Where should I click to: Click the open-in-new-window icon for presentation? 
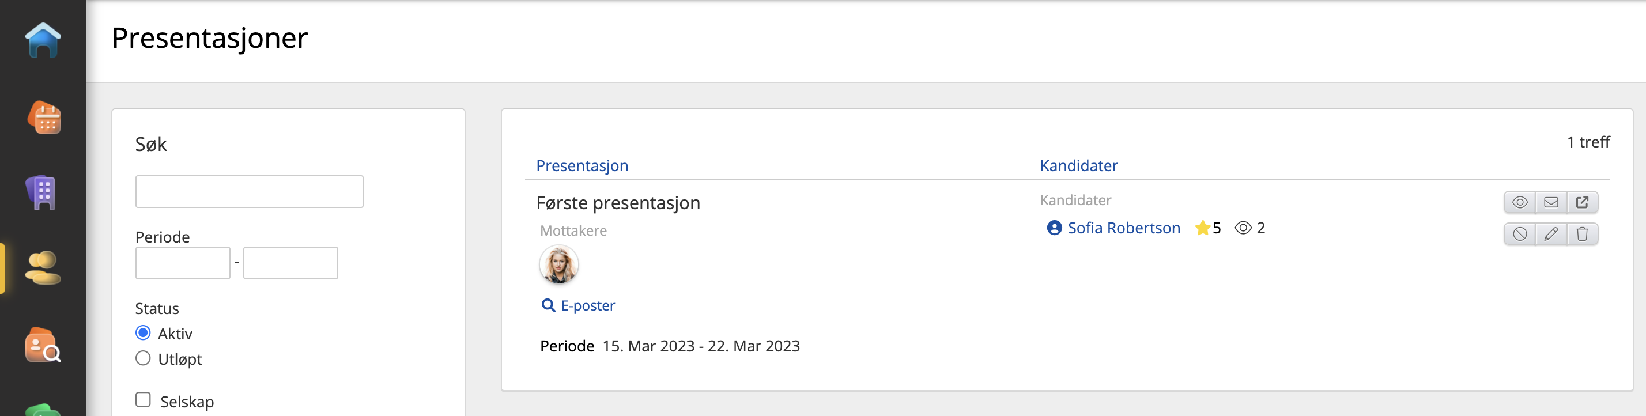[1582, 202]
